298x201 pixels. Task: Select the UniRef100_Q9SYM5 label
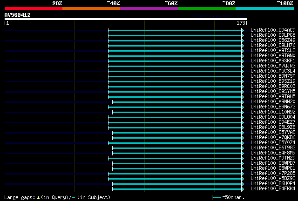point(273,92)
